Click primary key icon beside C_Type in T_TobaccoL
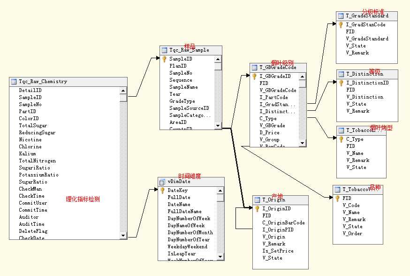The height and width of the screenshot is (276, 410). pos(341,139)
